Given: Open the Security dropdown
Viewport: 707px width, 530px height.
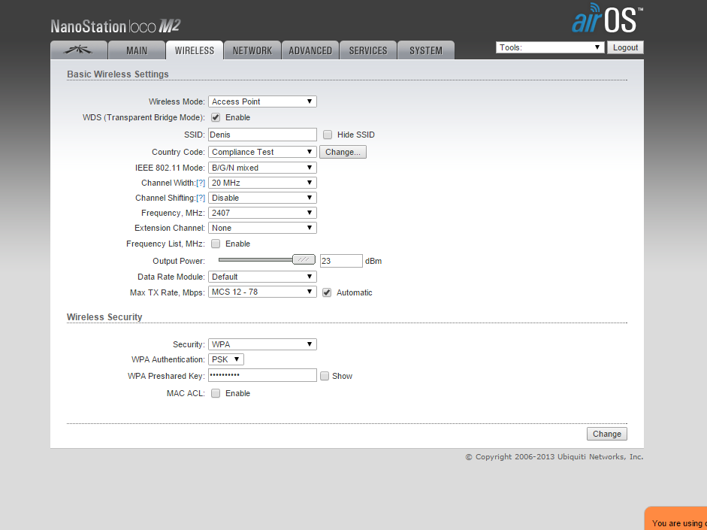Looking at the screenshot, I should coord(262,344).
